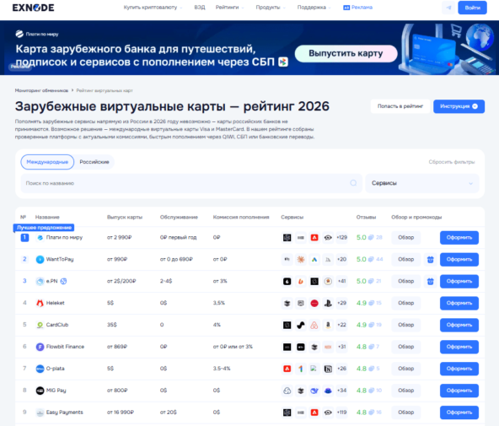Click Adobe service icon in O-plata row
The height and width of the screenshot is (426, 499).
(x=287, y=369)
